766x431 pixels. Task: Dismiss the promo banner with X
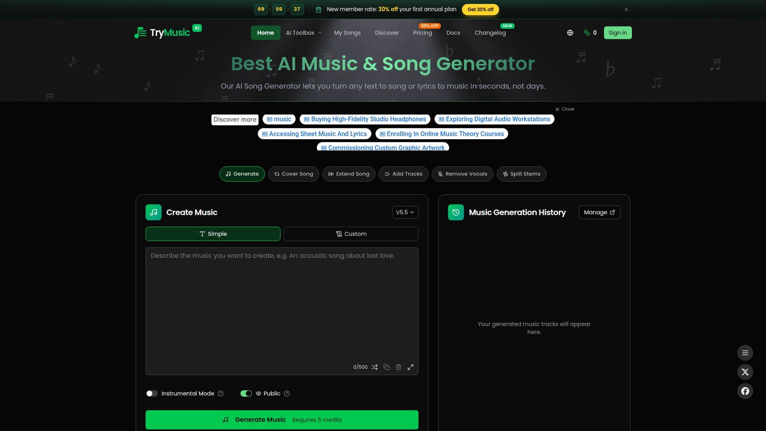point(626,10)
